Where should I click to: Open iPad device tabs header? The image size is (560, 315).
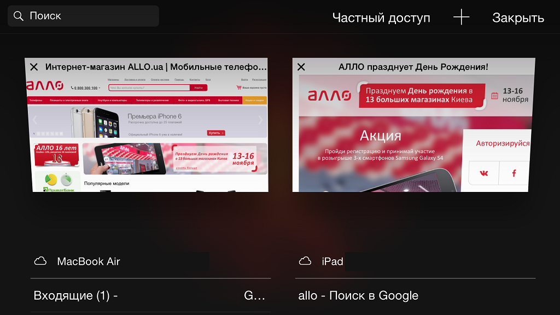pos(416,261)
